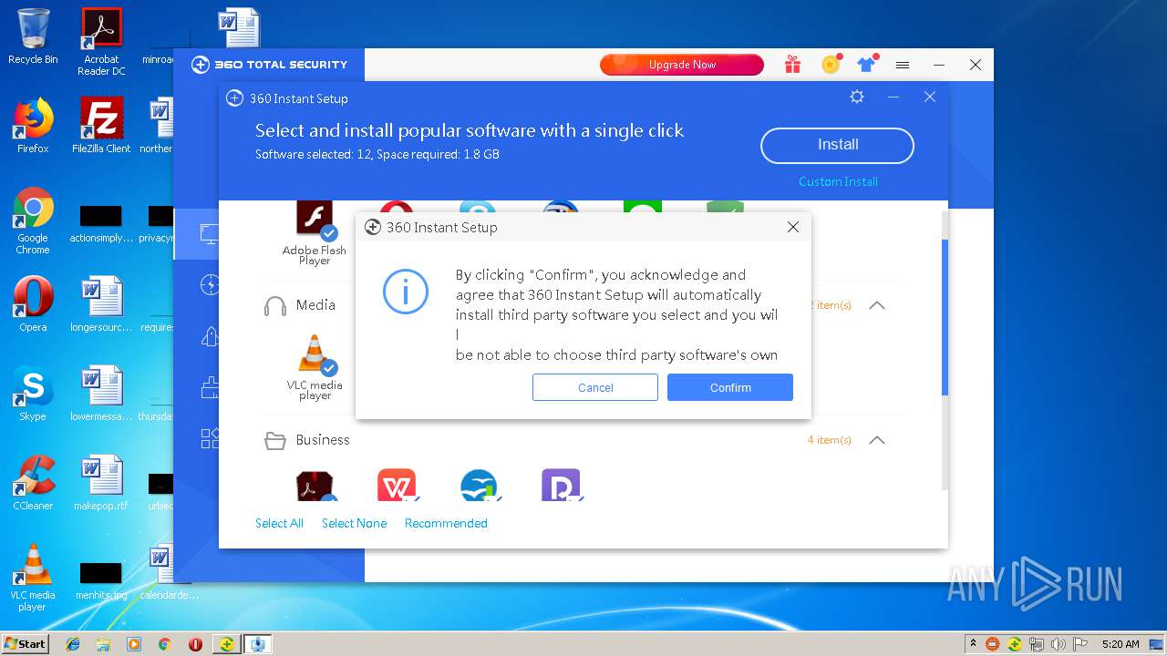The height and width of the screenshot is (656, 1167).
Task: Open Opera desktop shortcut
Action: pos(33,304)
